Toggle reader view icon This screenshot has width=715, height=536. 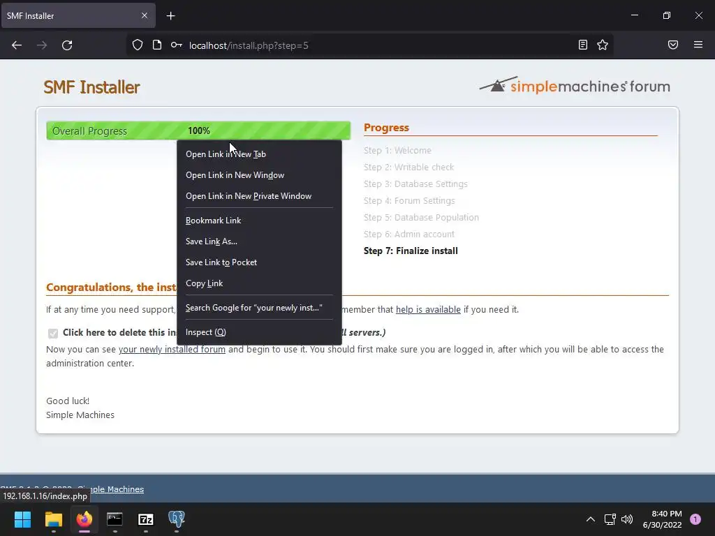583,45
